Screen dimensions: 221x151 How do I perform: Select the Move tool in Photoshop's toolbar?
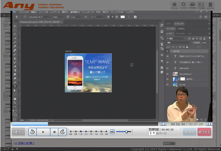point(15,26)
